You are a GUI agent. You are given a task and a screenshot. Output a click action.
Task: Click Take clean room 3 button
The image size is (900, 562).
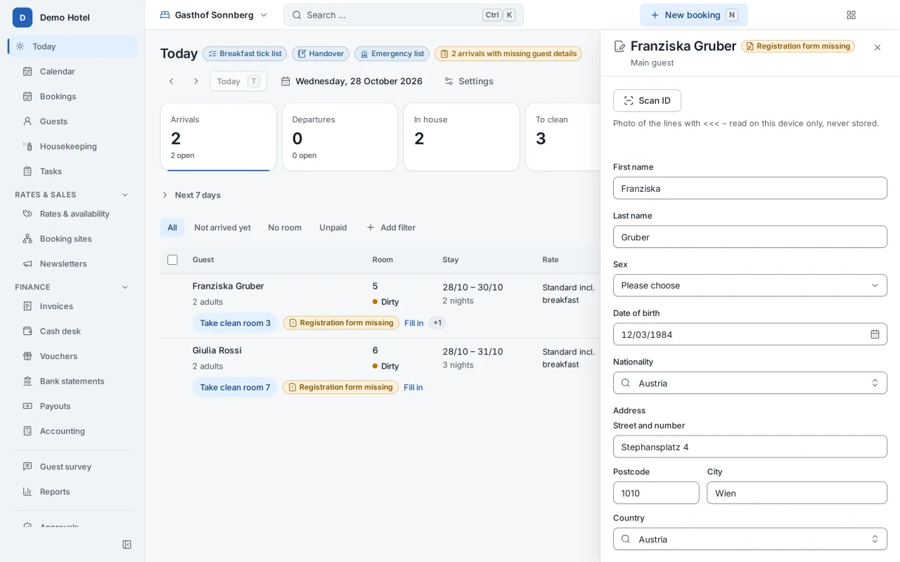(235, 323)
